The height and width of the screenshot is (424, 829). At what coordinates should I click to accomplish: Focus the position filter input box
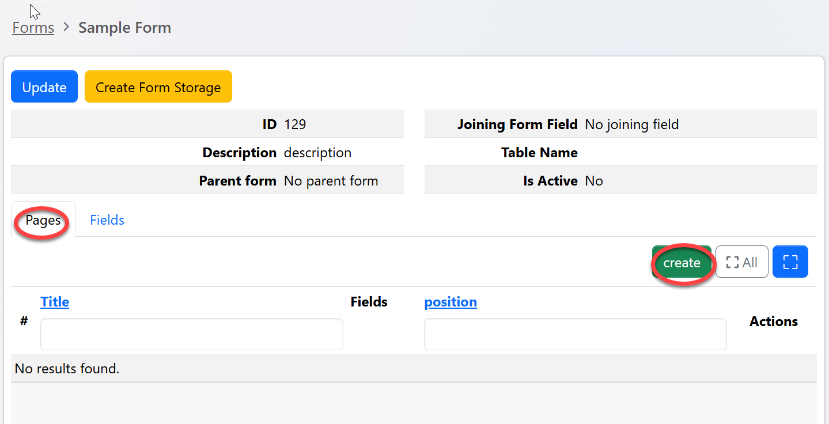click(575, 334)
